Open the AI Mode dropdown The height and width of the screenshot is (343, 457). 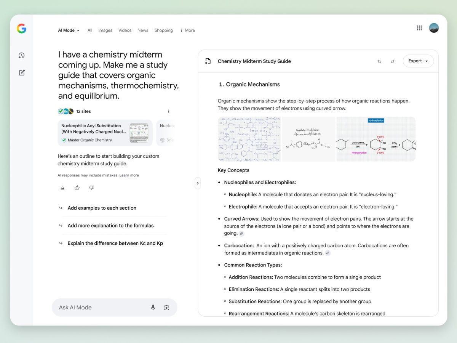click(69, 30)
